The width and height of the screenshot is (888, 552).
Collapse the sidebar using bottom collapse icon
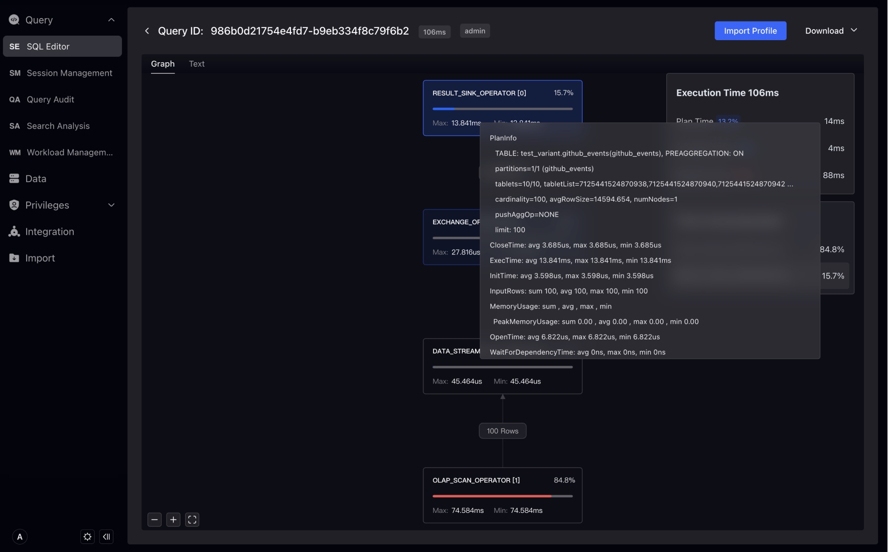tap(106, 537)
